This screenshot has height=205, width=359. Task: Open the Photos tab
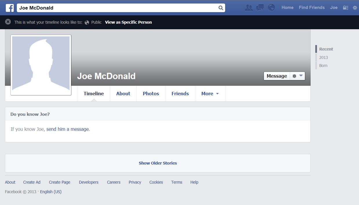click(x=151, y=94)
